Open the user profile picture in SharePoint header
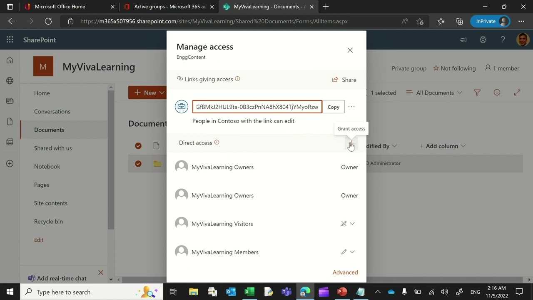Image resolution: width=533 pixels, height=300 pixels. pyautogui.click(x=523, y=40)
